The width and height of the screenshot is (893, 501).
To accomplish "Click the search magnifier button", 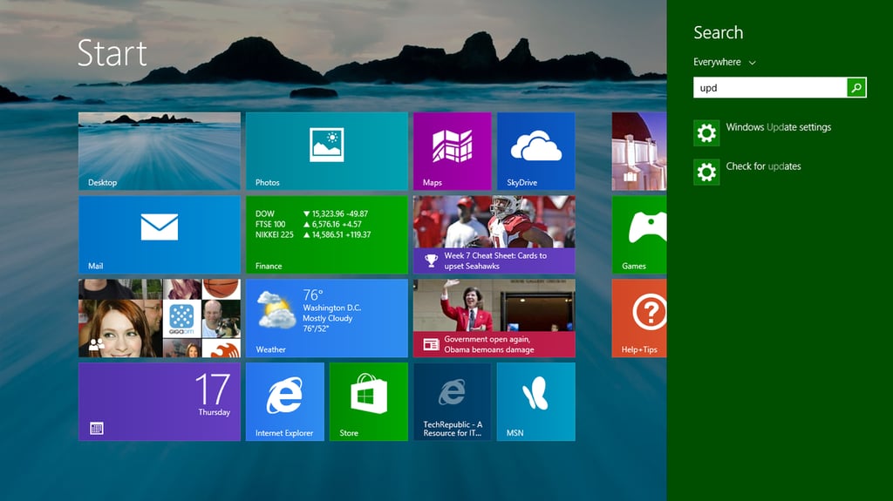I will [x=856, y=88].
